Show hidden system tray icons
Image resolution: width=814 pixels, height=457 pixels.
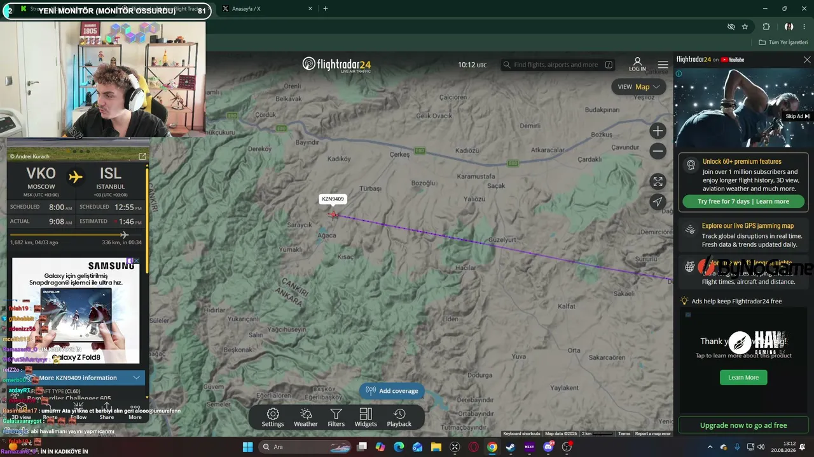[x=710, y=447]
